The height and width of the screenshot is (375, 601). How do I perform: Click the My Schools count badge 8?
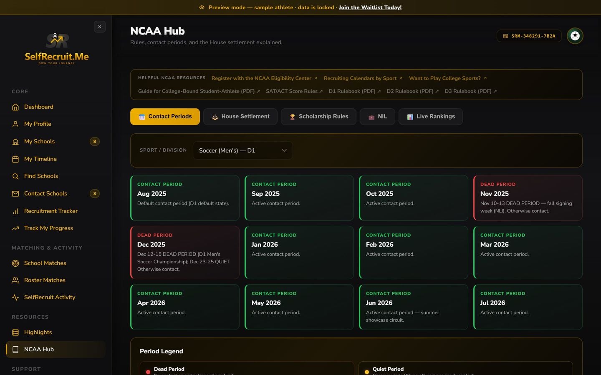pyautogui.click(x=95, y=142)
